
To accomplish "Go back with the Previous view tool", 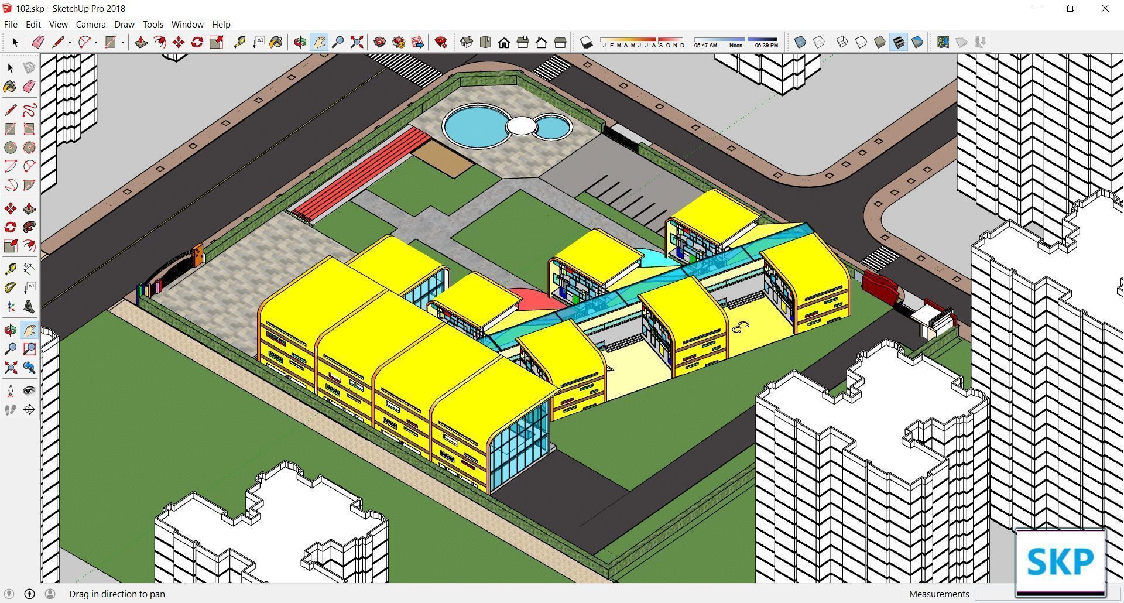I will pyautogui.click(x=29, y=368).
